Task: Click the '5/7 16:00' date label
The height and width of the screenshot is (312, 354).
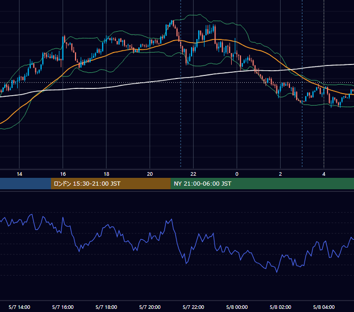Action: pyautogui.click(x=63, y=307)
